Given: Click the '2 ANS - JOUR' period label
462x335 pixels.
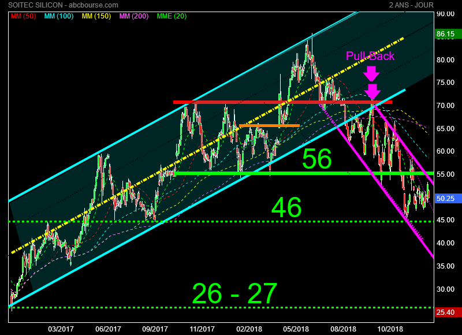Looking at the screenshot, I should click(x=411, y=5).
